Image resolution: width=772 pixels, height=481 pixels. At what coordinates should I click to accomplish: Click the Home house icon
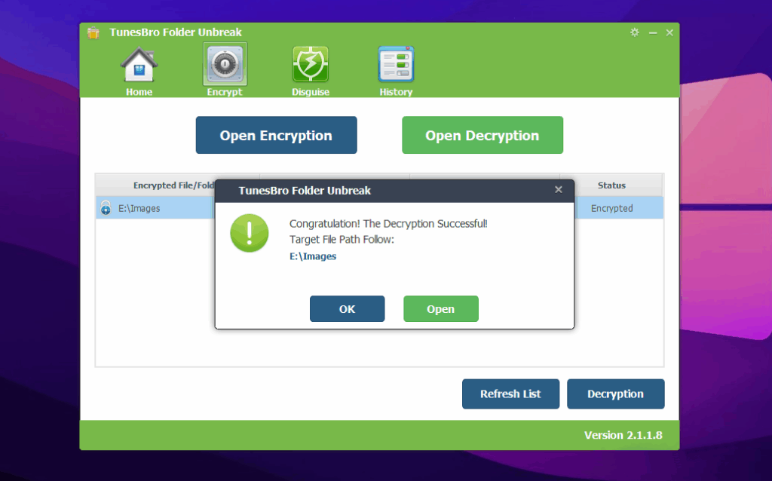click(139, 66)
